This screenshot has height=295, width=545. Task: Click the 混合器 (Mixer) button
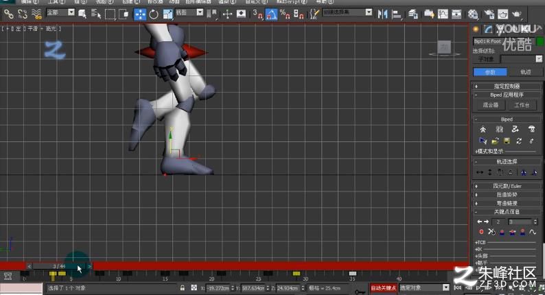(490, 105)
